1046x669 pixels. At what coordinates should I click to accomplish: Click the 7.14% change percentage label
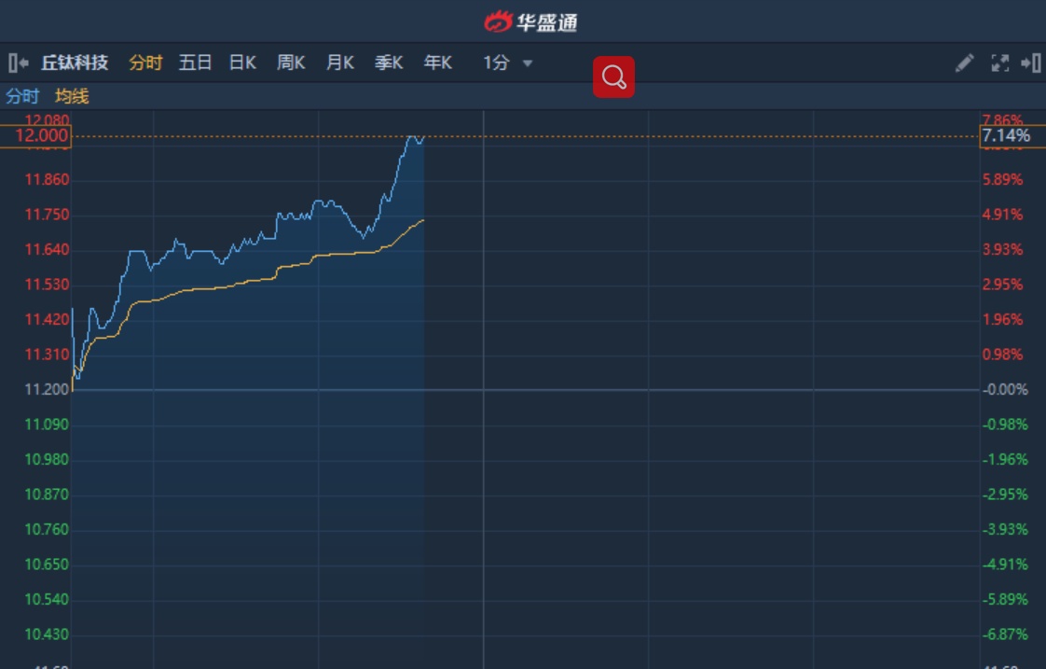pyautogui.click(x=1006, y=136)
